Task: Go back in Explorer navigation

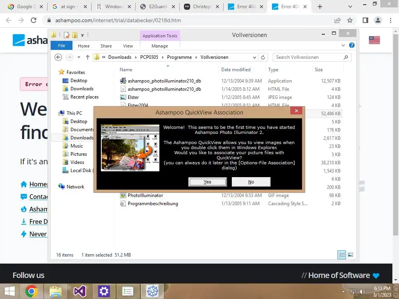Action: tap(58, 57)
